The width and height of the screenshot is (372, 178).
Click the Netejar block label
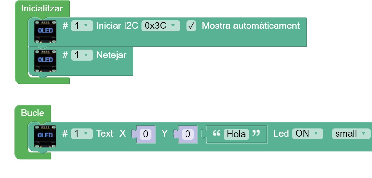tap(111, 55)
